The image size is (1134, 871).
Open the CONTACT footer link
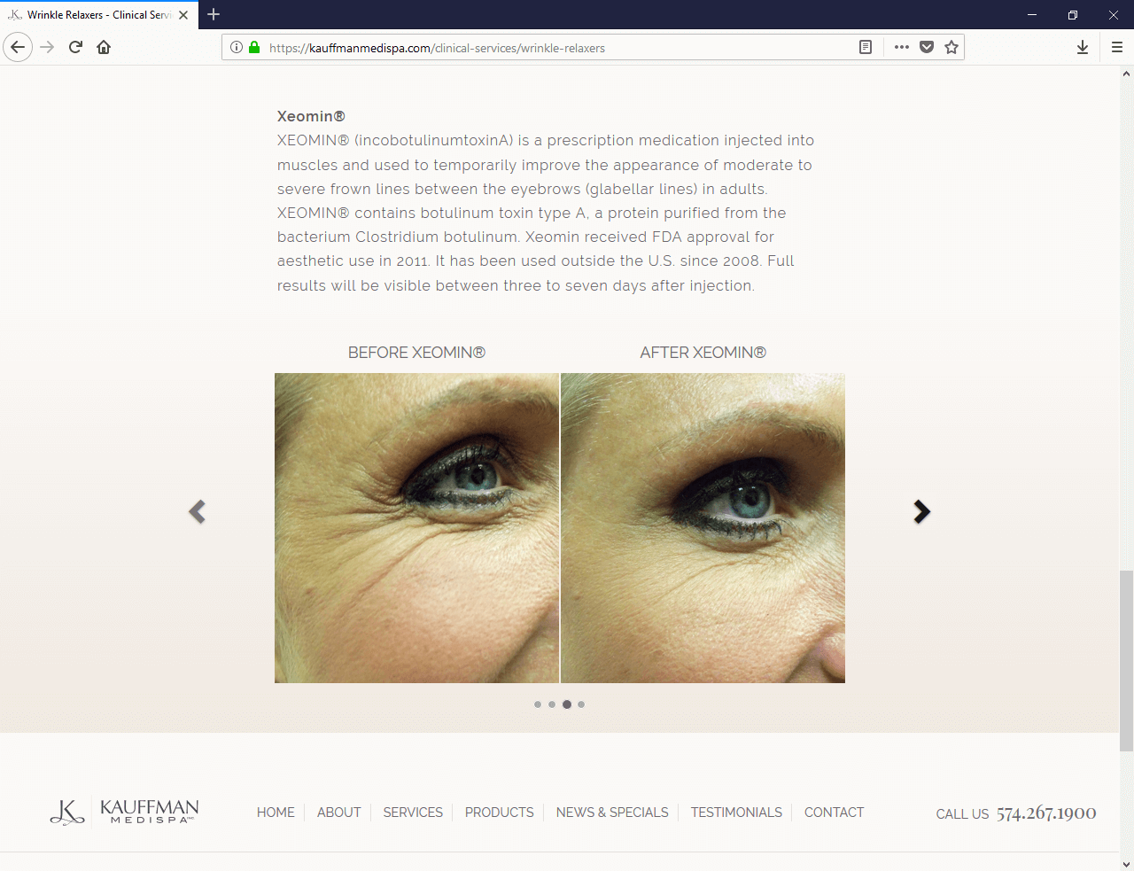pos(834,813)
